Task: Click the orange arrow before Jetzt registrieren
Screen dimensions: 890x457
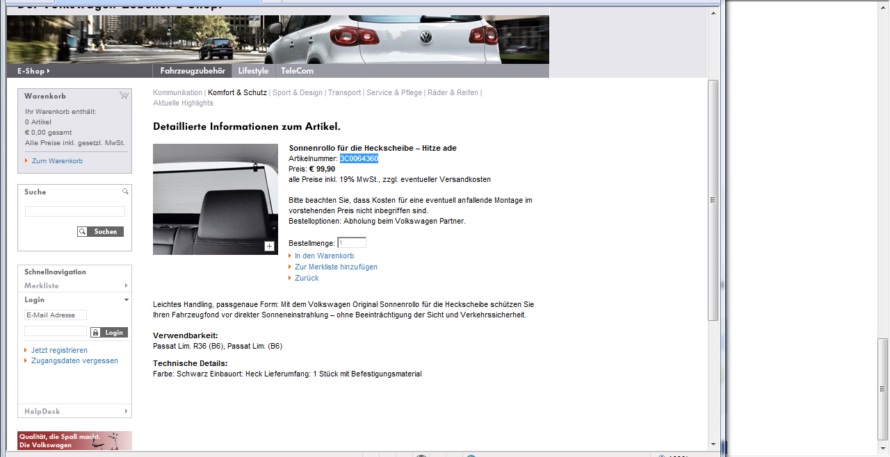Action: point(26,350)
